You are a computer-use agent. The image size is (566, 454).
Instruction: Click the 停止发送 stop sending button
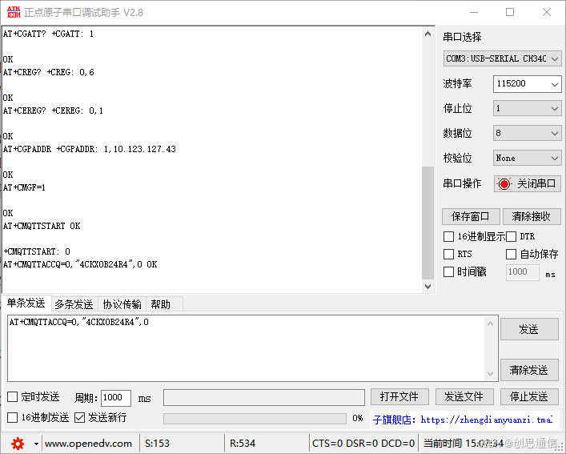tap(529, 397)
